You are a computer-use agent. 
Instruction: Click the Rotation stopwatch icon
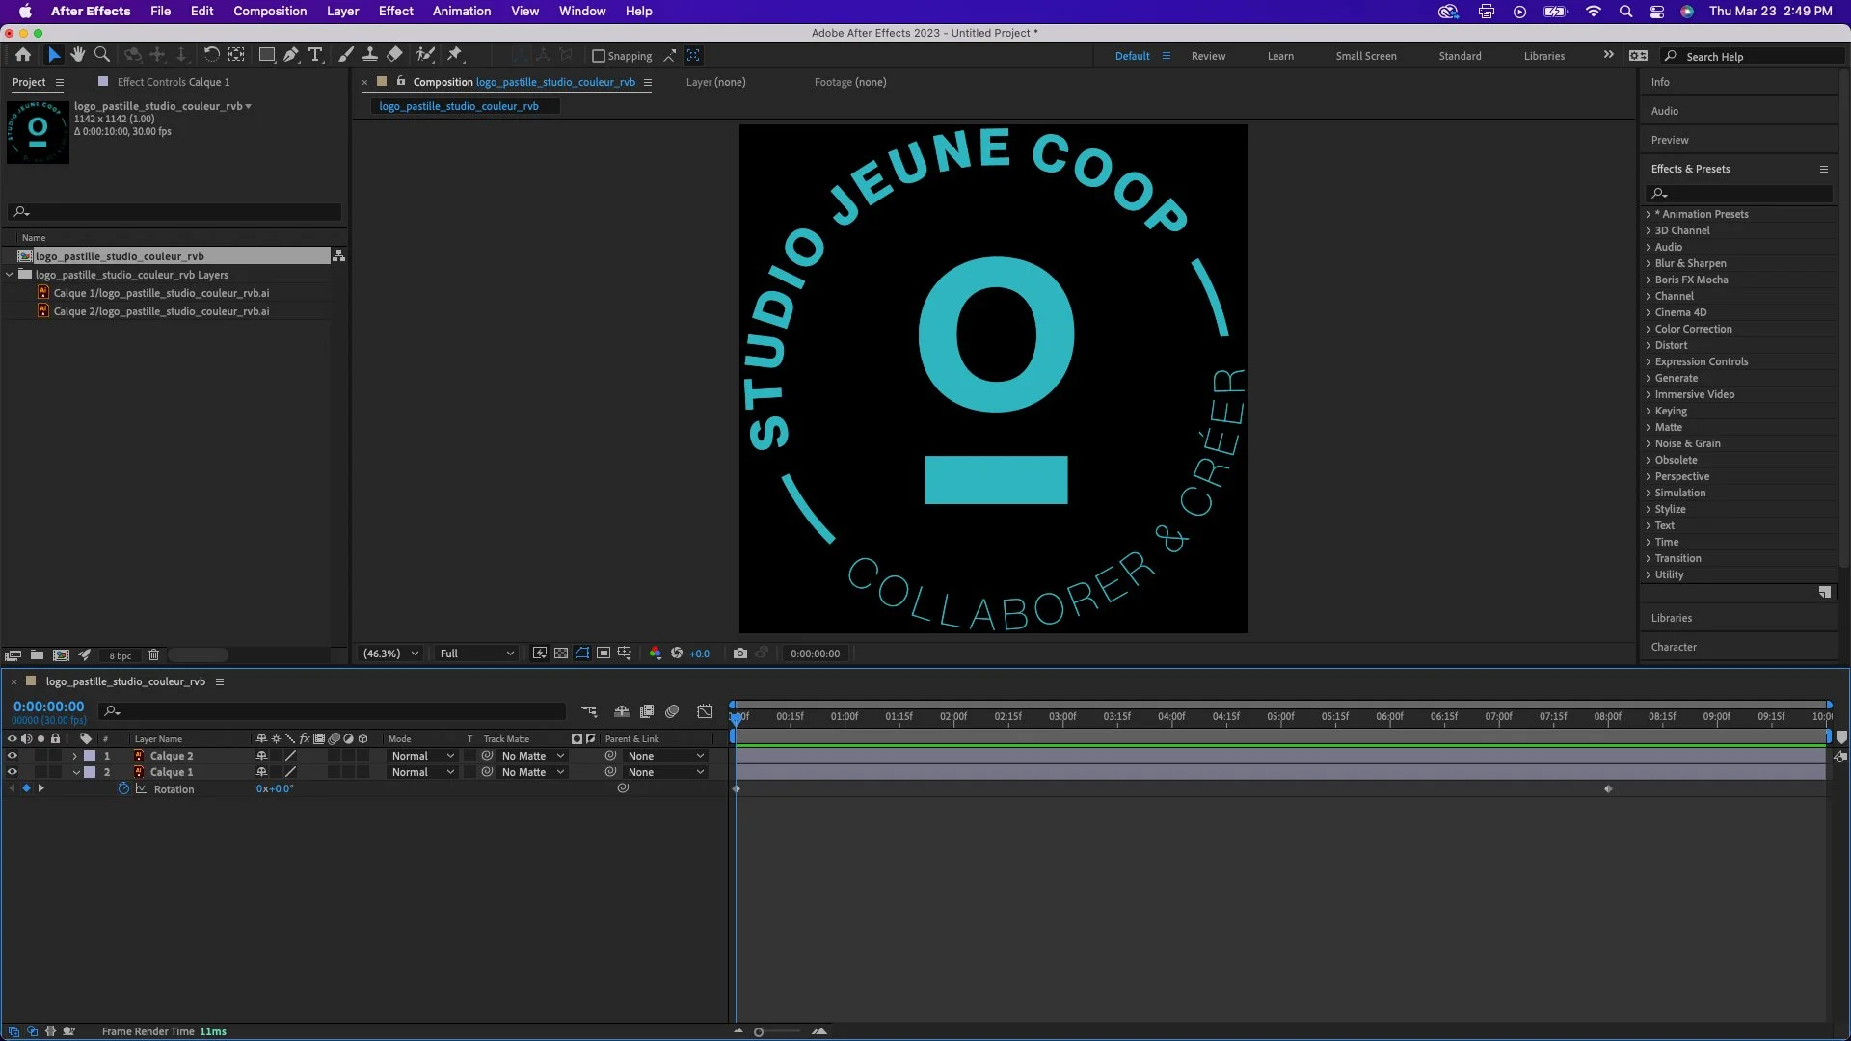[x=123, y=788]
